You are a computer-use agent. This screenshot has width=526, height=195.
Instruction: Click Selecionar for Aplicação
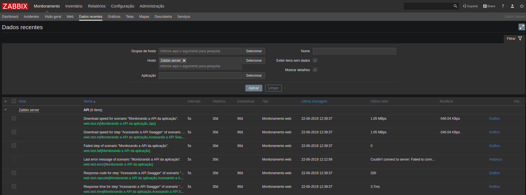(254, 76)
